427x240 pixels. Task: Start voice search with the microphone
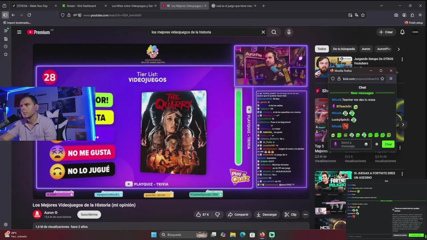pos(289,32)
